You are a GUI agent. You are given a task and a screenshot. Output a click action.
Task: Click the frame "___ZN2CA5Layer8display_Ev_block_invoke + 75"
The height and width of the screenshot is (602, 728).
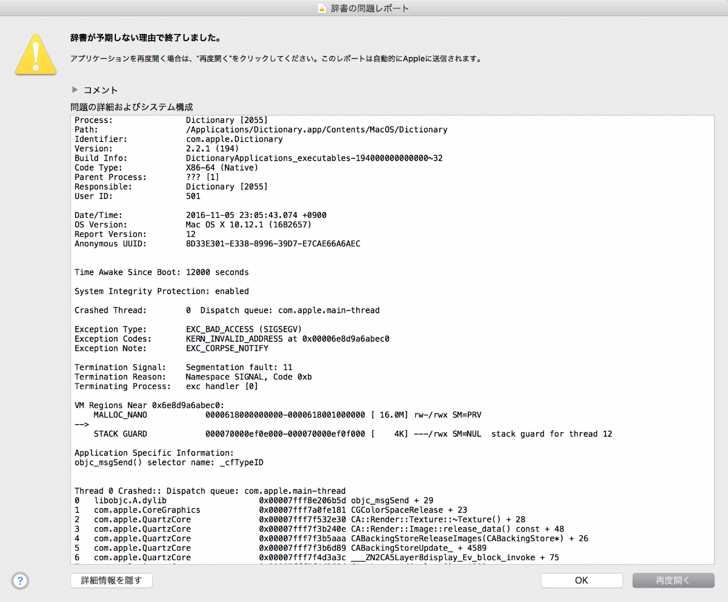point(455,557)
